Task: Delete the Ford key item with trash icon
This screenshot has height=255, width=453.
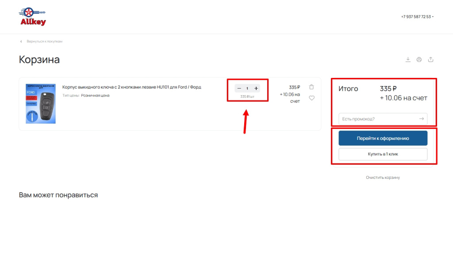Action: pos(311,87)
